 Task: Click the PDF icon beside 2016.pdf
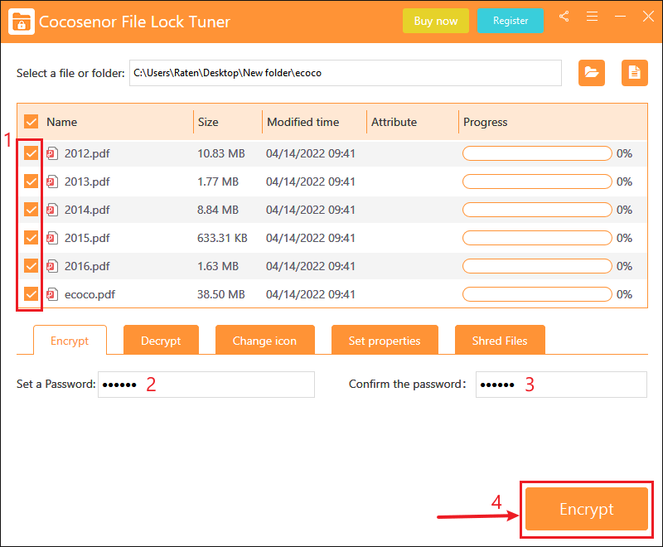(52, 266)
